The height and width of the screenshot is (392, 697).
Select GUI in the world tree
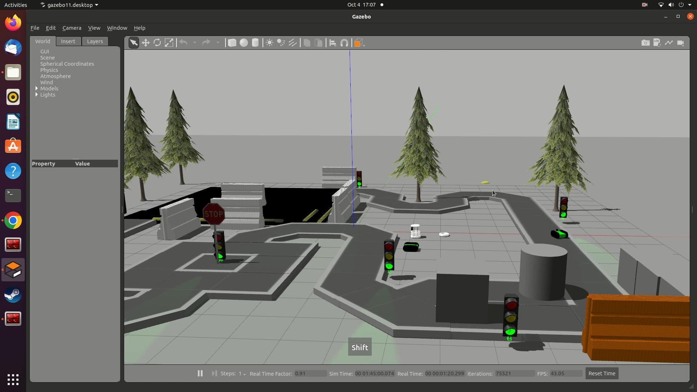point(45,51)
